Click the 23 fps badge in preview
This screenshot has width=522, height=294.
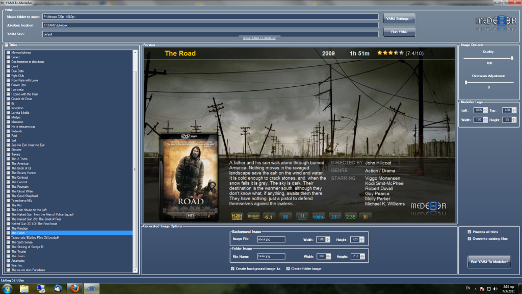point(335,217)
